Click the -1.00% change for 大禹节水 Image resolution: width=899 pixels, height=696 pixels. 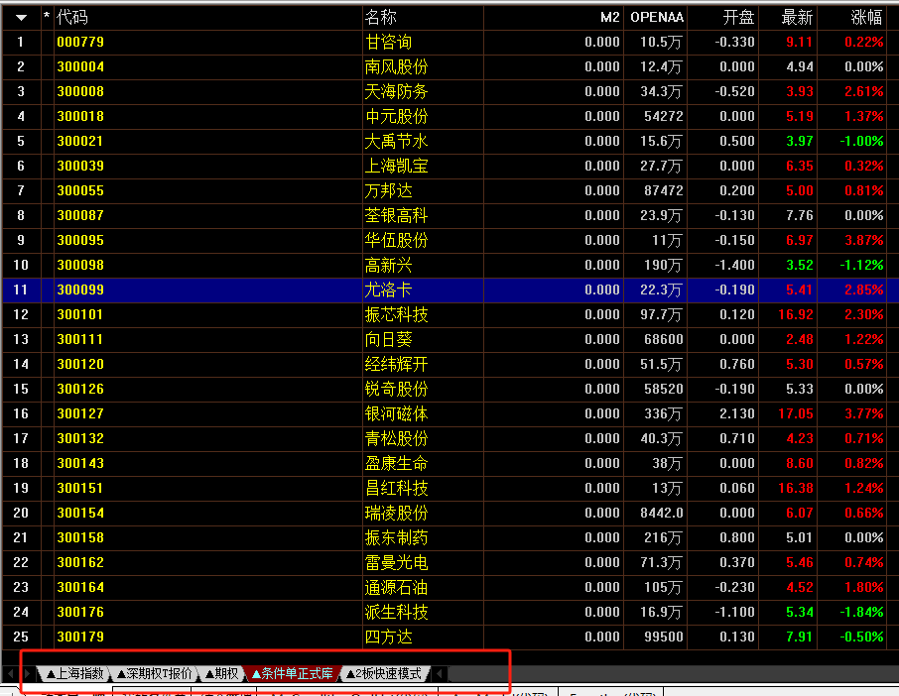(861, 141)
